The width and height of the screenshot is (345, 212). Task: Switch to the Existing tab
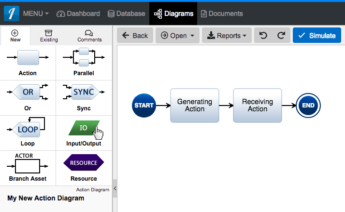coord(49,36)
